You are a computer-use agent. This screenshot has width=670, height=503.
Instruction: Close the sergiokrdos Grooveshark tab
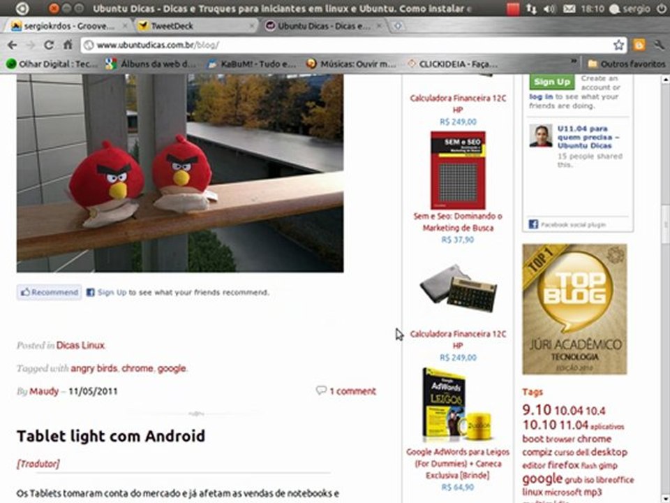point(125,26)
